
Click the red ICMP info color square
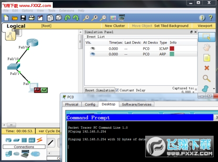point(172,49)
